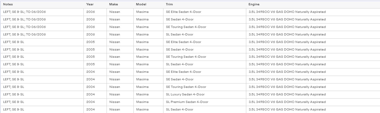Select the last row's SL Sedan 4-Door cell

205,110
